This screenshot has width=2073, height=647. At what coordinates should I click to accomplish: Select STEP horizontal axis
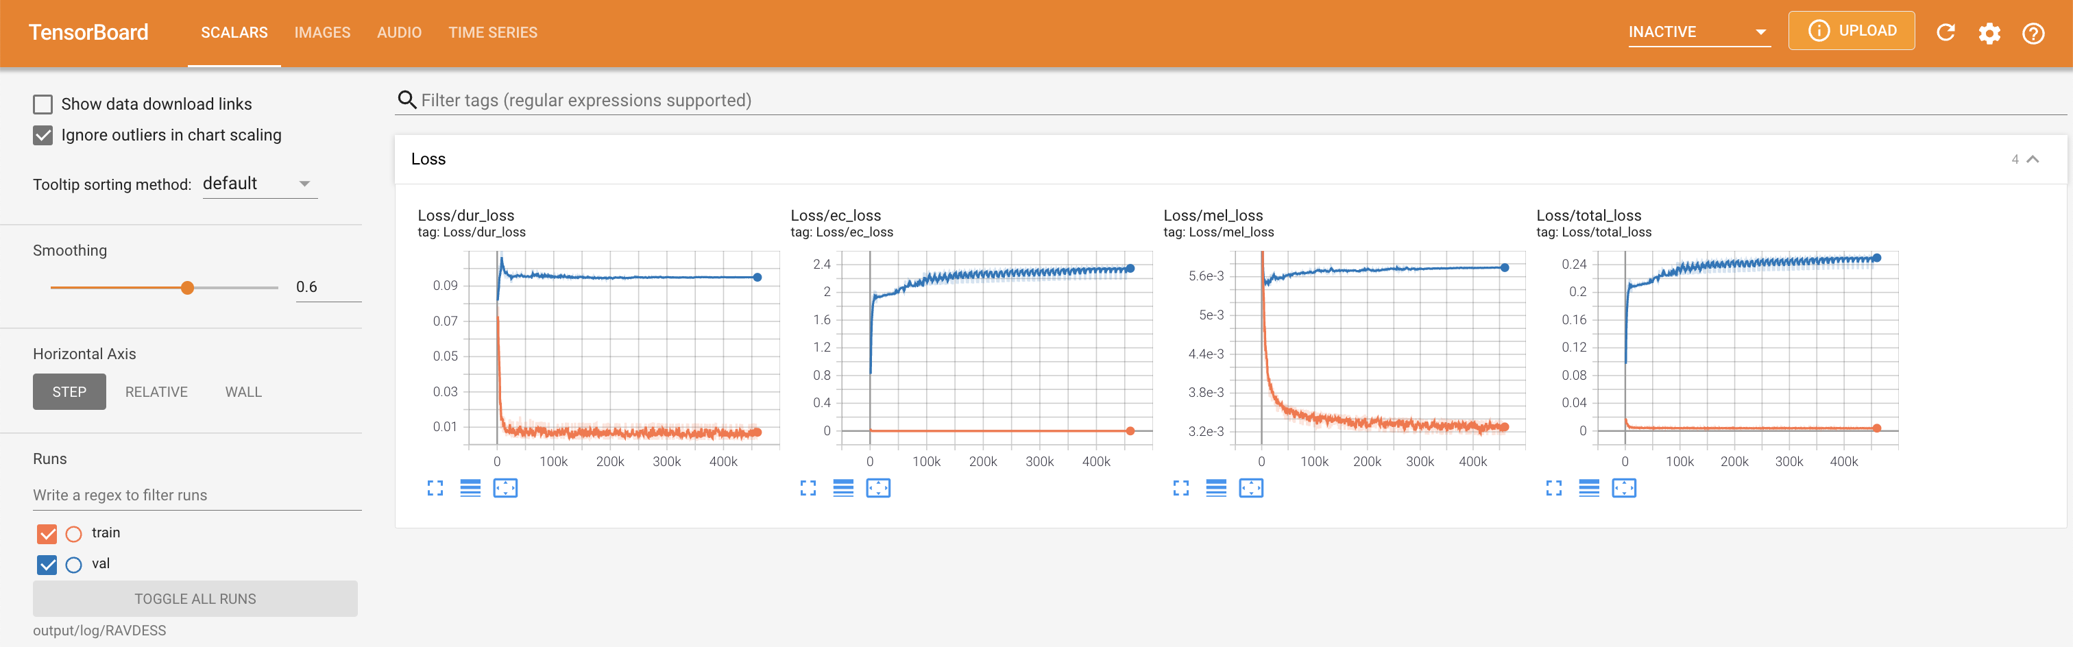[x=69, y=392]
